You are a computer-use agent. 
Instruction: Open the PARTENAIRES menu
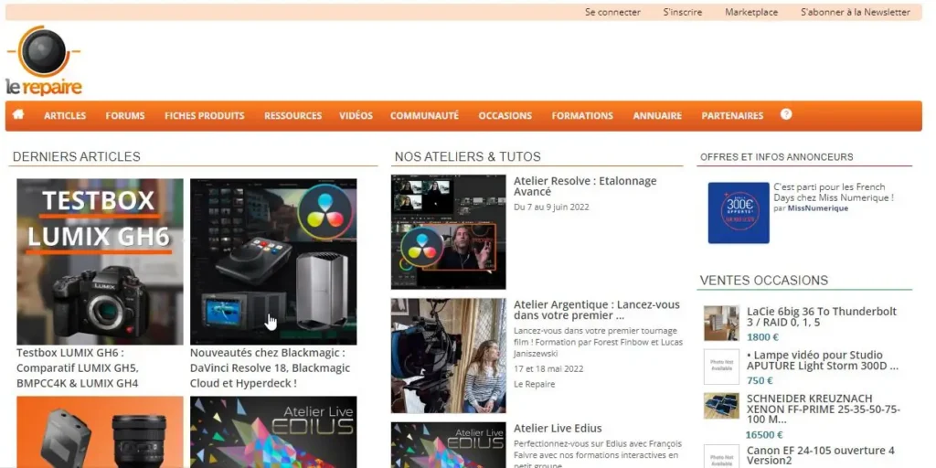tap(732, 116)
